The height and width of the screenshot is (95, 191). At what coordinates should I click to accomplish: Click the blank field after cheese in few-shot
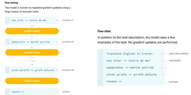[x=142, y=83]
